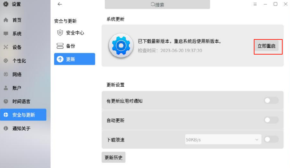Select the 网络 globe icon
Screen dimensions: 290x168
6,74
